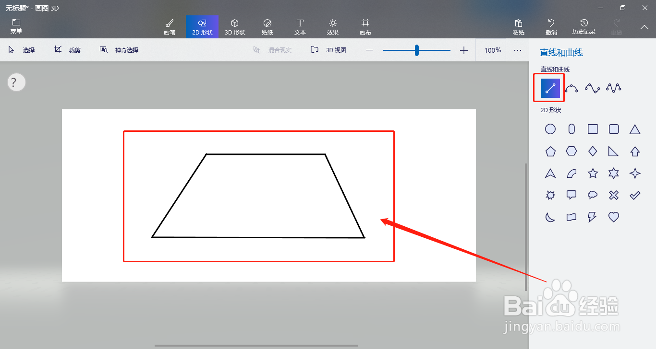This screenshot has height=349, width=656.
Task: Click the 粘贴 paste button
Action: click(x=519, y=27)
